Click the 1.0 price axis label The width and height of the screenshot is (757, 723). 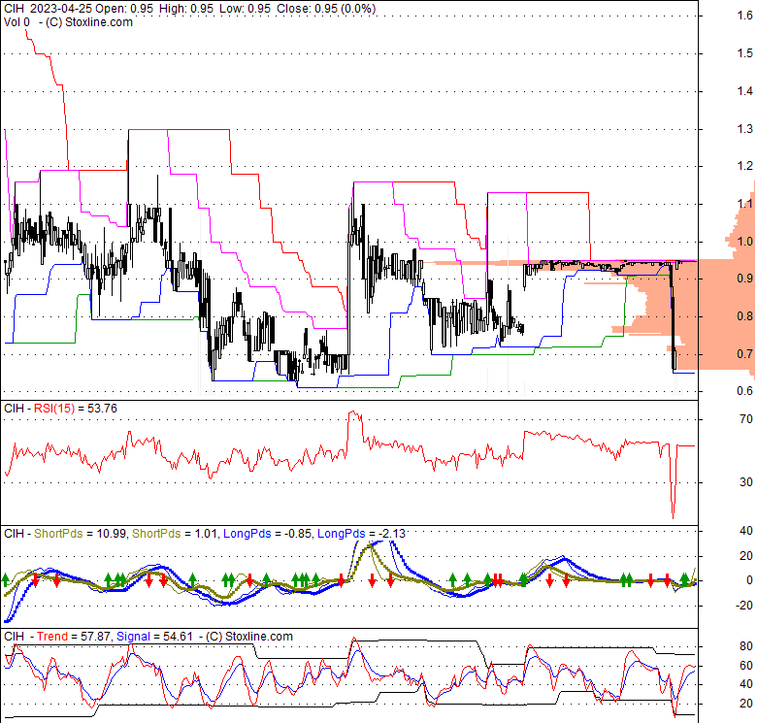coord(744,242)
